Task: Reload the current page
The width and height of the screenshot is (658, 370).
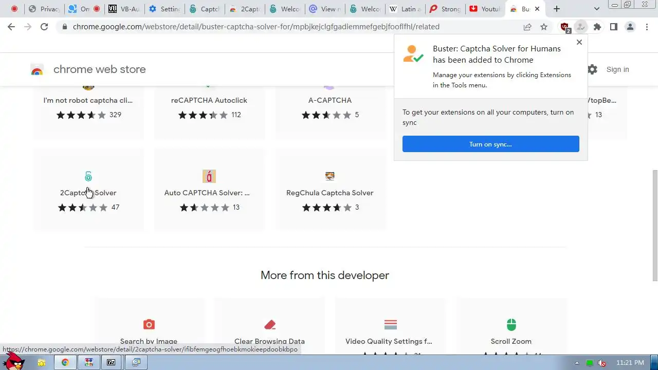Action: (x=44, y=27)
